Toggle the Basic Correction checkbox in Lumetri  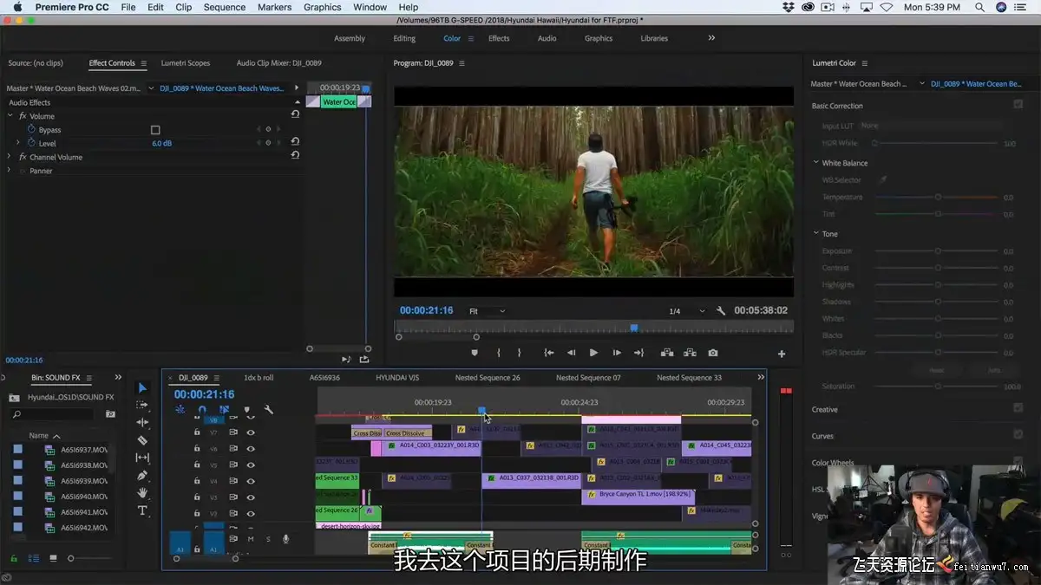[1018, 105]
